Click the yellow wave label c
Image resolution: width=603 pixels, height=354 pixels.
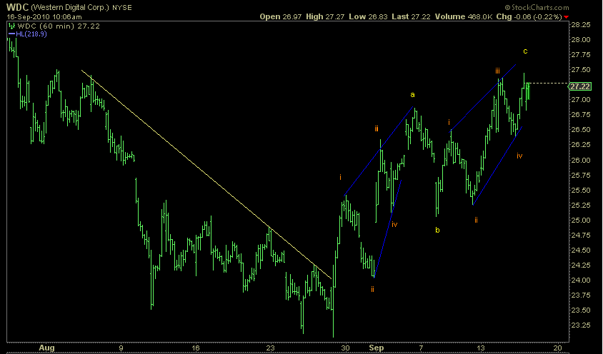point(525,51)
